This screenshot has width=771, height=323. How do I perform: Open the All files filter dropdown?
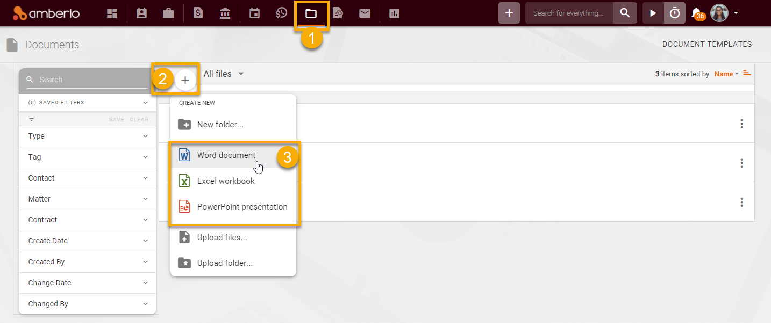[224, 74]
